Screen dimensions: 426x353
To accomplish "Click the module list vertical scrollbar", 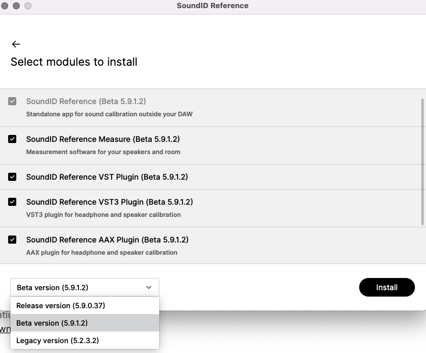I will point(422,162).
